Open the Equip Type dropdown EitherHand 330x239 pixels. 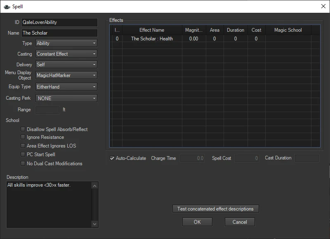[66, 87]
